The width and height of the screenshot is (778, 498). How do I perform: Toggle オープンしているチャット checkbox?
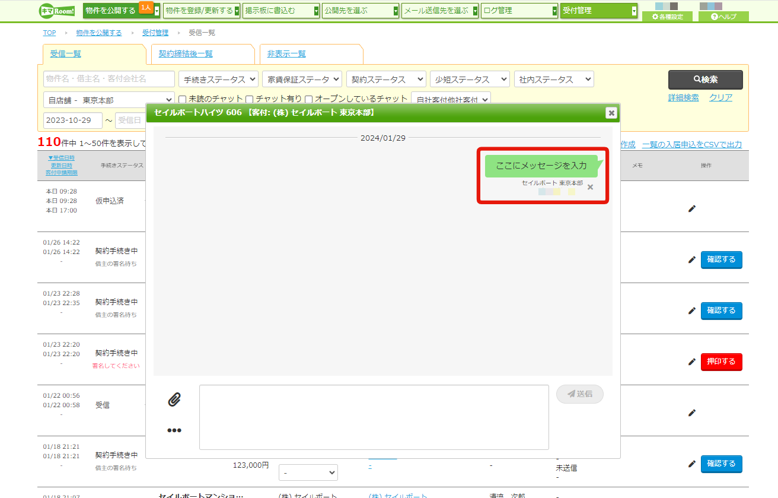click(x=308, y=99)
